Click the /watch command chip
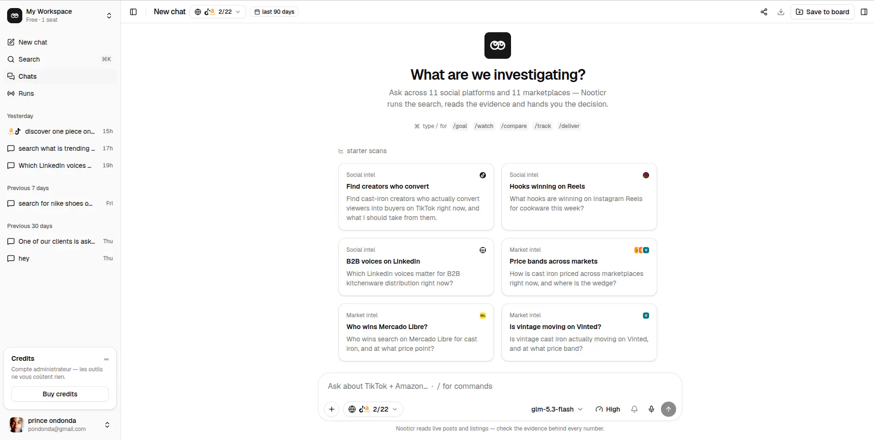This screenshot has height=440, width=874. [484, 126]
